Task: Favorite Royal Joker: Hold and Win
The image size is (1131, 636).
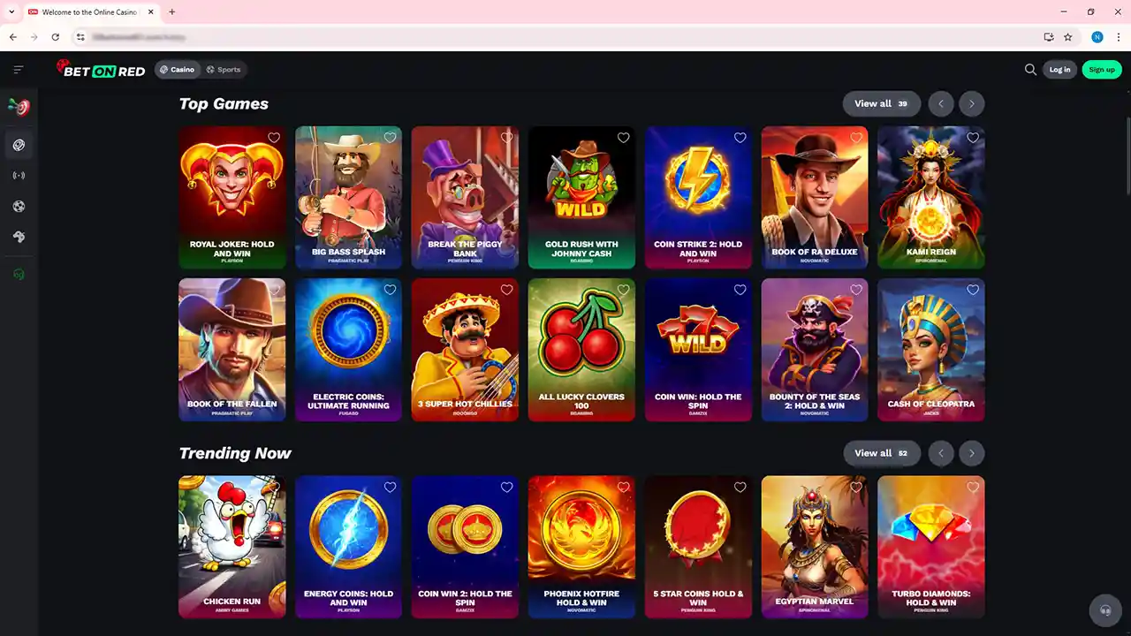Action: click(x=274, y=138)
